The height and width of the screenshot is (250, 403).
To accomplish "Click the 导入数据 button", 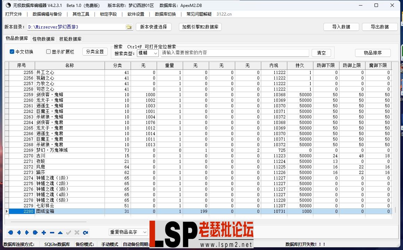I will (x=341, y=27).
